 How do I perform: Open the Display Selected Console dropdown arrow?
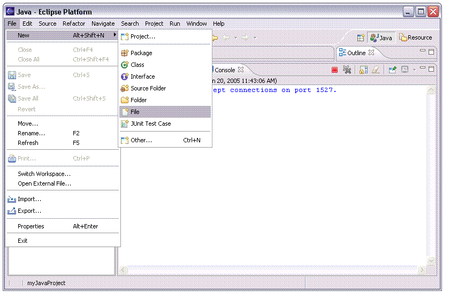[414, 70]
